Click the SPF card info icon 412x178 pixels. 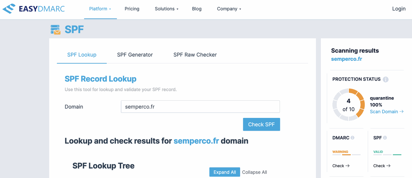[385, 138]
